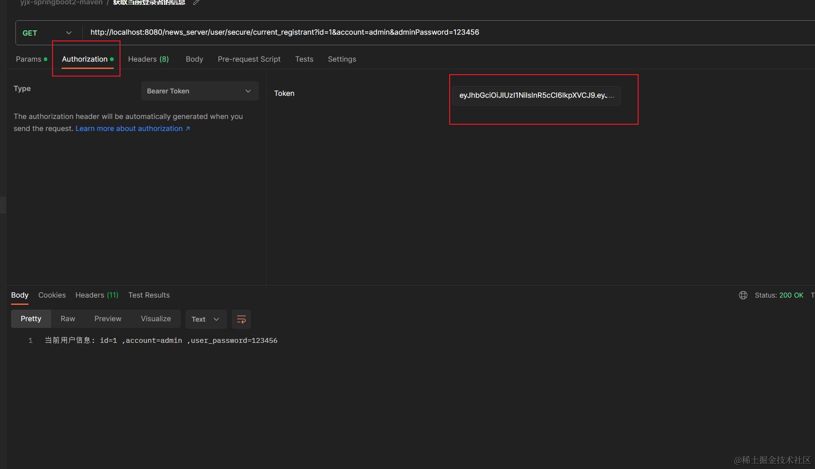815x469 pixels.
Task: Open the GET method dropdown
Action: click(x=48, y=33)
